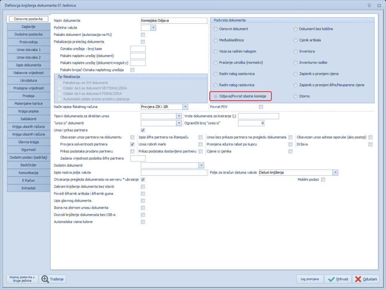Open Log promjena
Image resolution: width=386 pixels, height=290 pixels.
pyautogui.click(x=309, y=279)
